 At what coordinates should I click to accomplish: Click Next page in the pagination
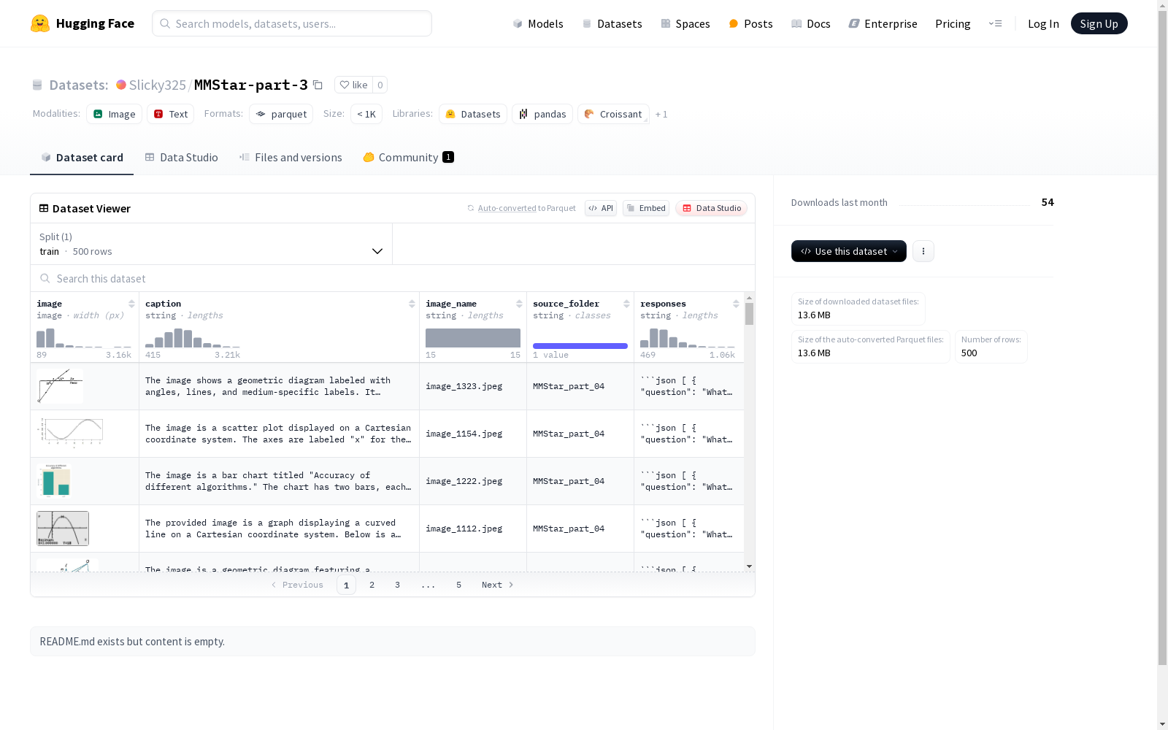point(497,585)
